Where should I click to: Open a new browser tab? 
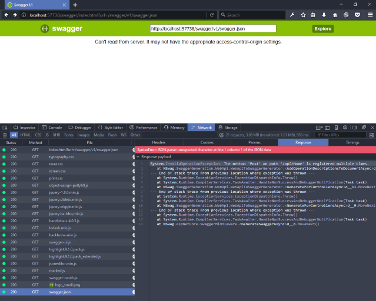[x=75, y=5]
